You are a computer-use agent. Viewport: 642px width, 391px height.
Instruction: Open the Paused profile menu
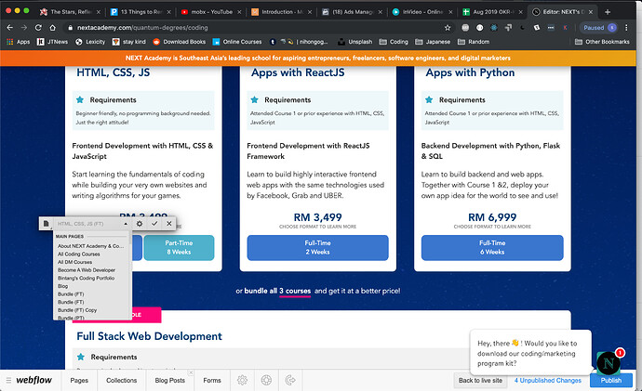pyautogui.click(x=599, y=28)
